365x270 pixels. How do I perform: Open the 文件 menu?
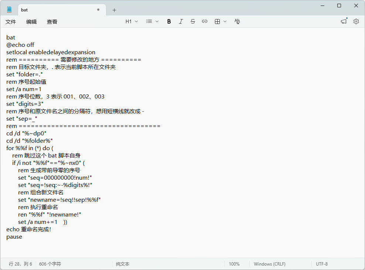tap(11, 22)
